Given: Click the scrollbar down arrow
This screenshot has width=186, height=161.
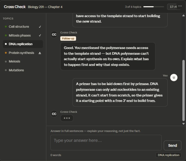Looking at the screenshot, I should click(183, 124).
